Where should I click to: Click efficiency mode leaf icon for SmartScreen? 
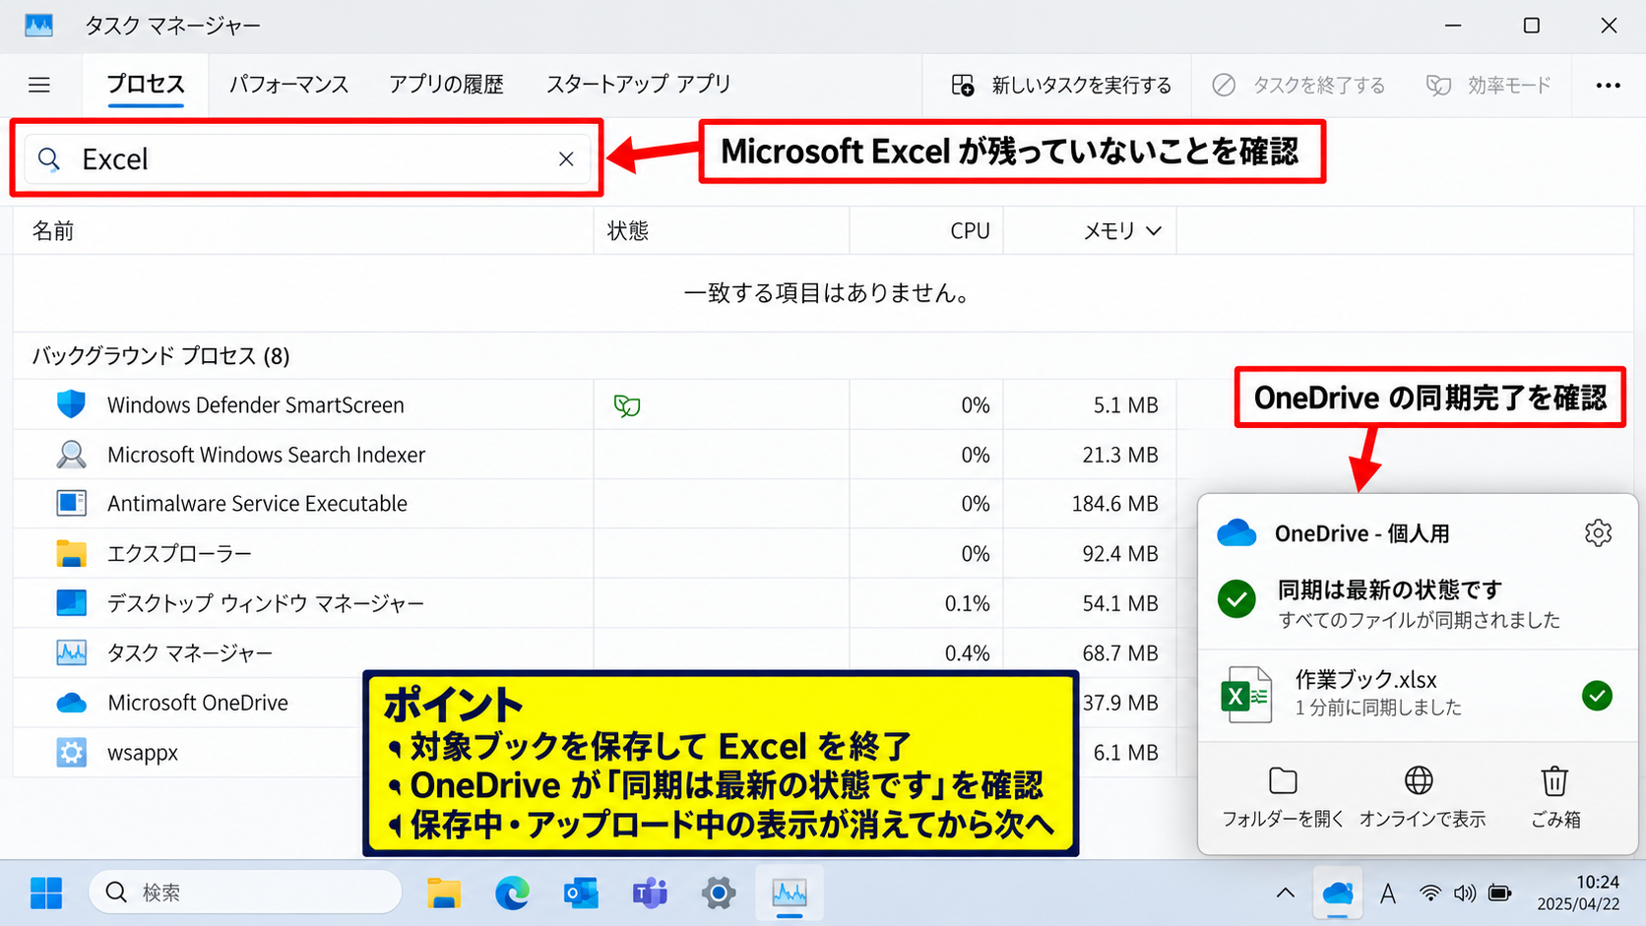pos(627,405)
